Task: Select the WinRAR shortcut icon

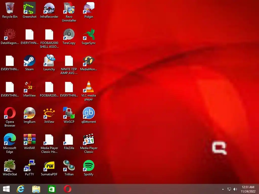Action: 29,139
